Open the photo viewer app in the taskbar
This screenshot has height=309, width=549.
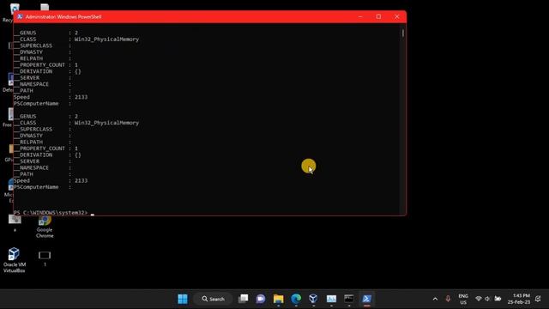pyautogui.click(x=331, y=299)
